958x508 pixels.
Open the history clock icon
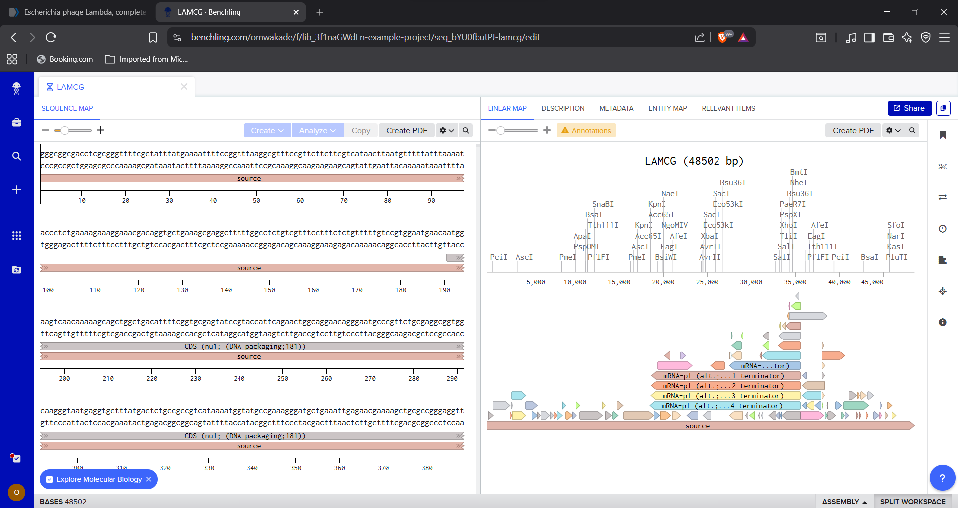[x=942, y=229]
